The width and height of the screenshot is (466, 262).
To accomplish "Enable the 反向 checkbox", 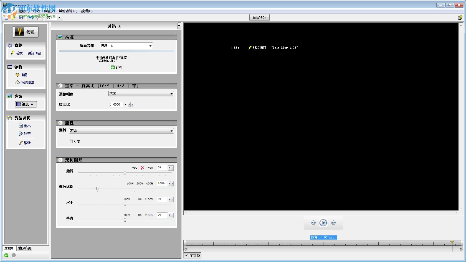I will (71, 141).
